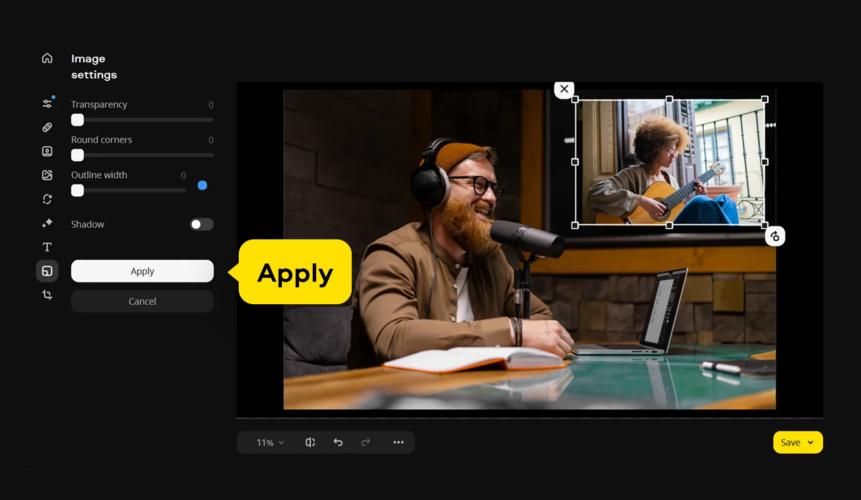Expand the Save button dropdown arrow
Screen dimensions: 861x500
[x=810, y=443]
